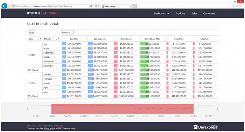Screen dimensions: 245x132
Task: Go to the Customers page
Action: pos(209,14)
